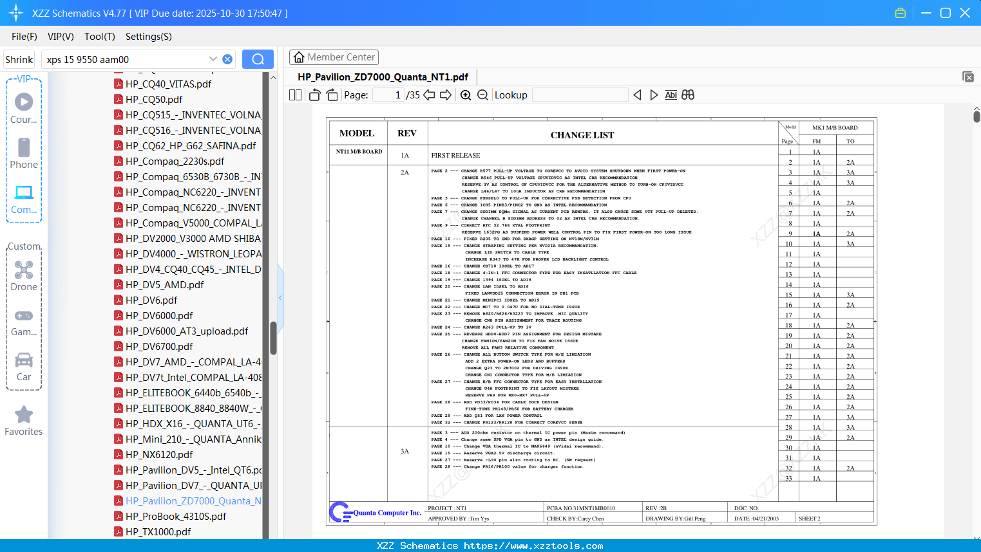Open the search history dropdown

coord(213,59)
